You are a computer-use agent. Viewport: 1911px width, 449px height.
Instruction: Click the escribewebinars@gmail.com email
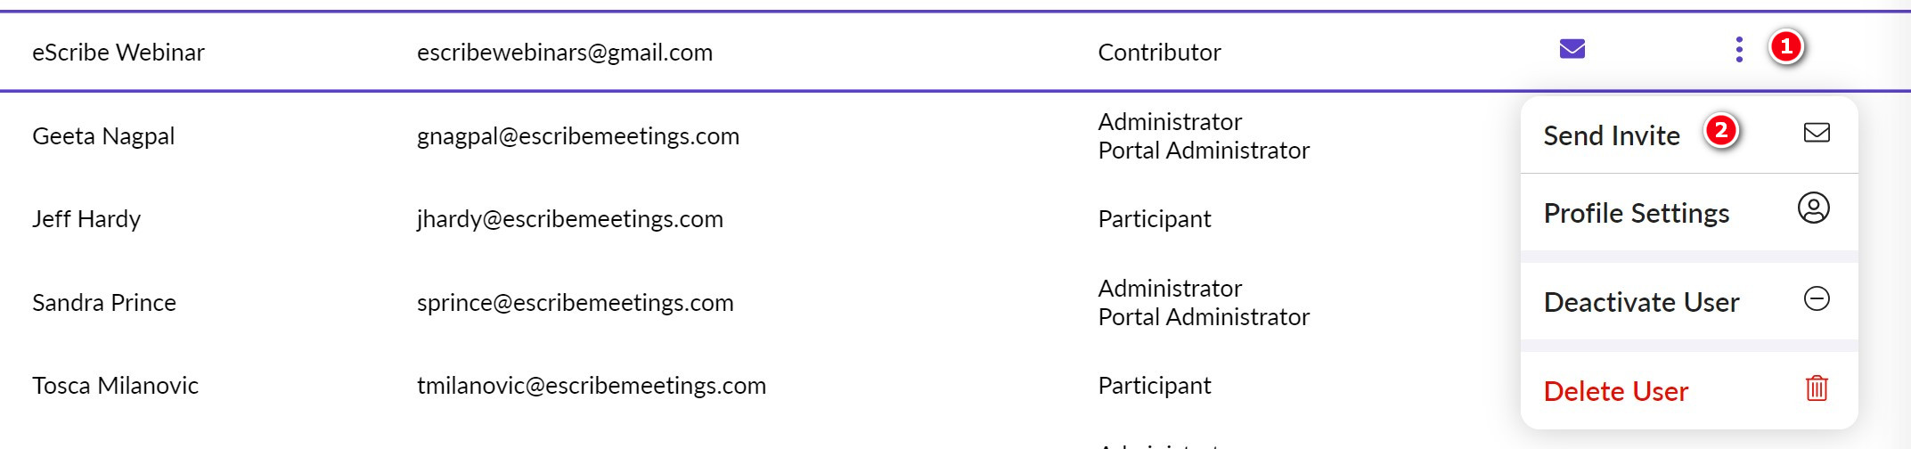point(564,53)
